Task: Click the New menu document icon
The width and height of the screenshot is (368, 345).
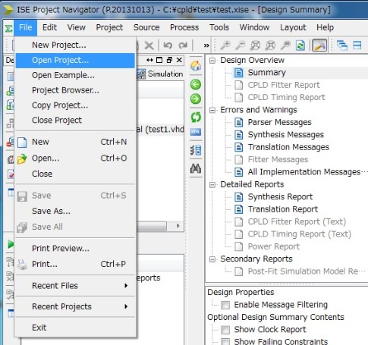Action: tap(22, 143)
